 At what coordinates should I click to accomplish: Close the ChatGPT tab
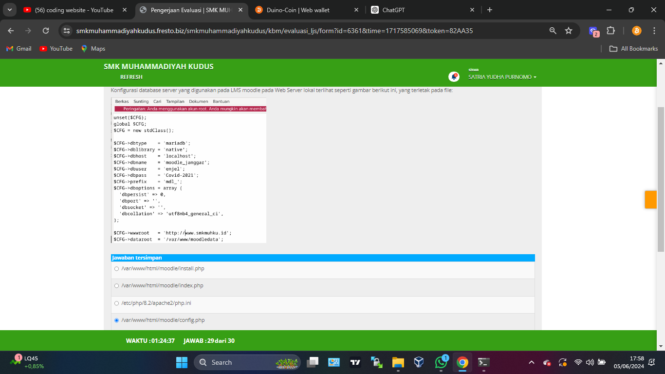[472, 10]
